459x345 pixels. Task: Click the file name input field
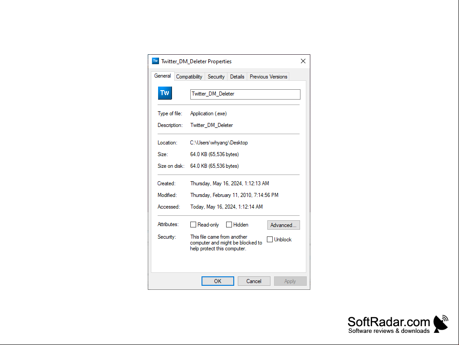(x=245, y=94)
